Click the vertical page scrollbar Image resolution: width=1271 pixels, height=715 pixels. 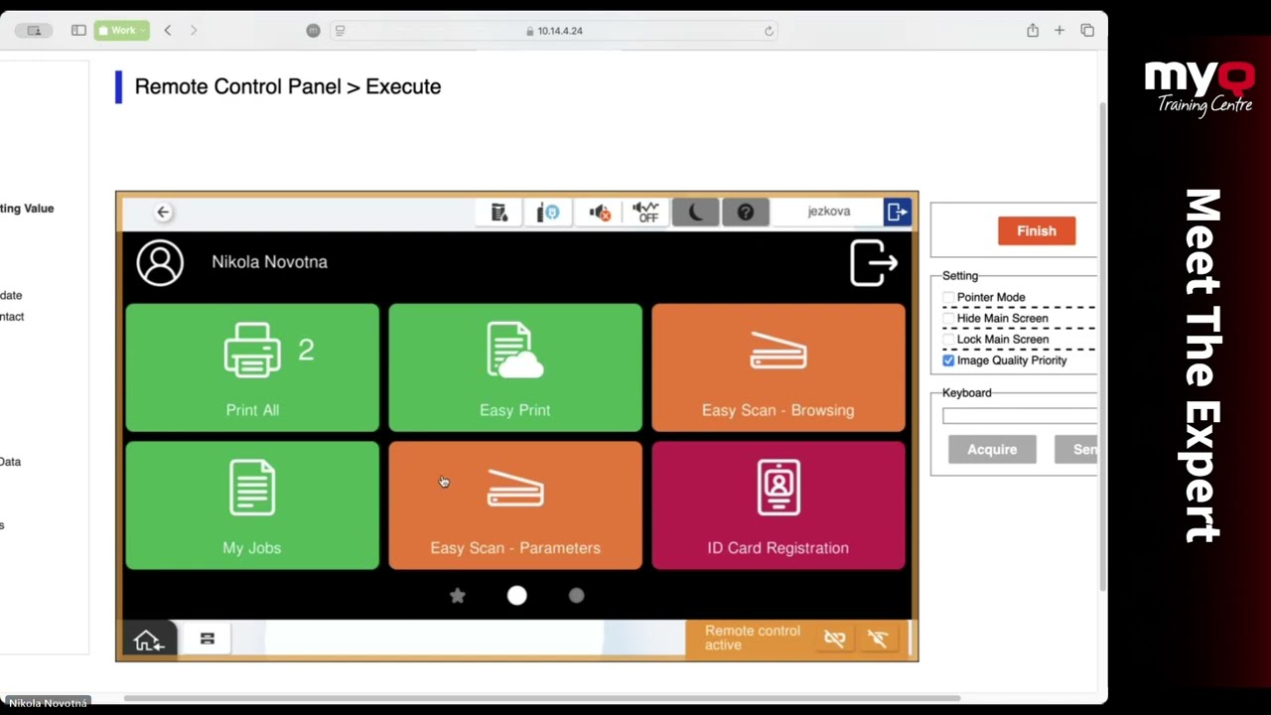(1102, 348)
